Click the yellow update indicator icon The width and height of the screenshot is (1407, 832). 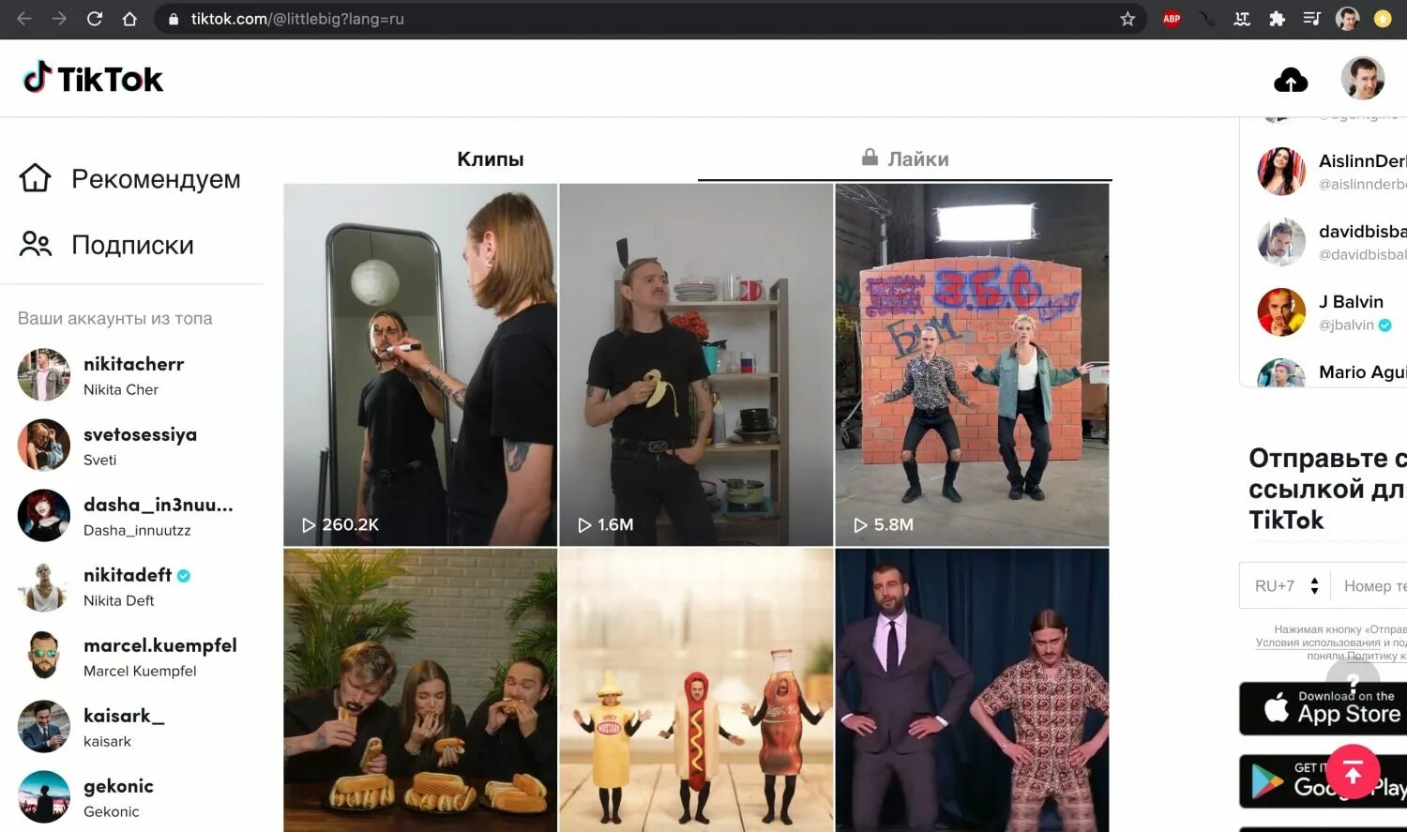(x=1383, y=19)
